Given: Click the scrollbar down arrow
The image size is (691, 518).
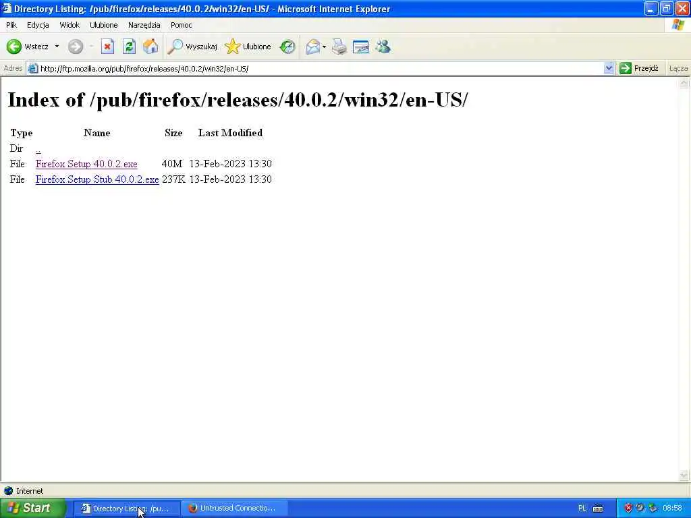Looking at the screenshot, I should [684, 475].
